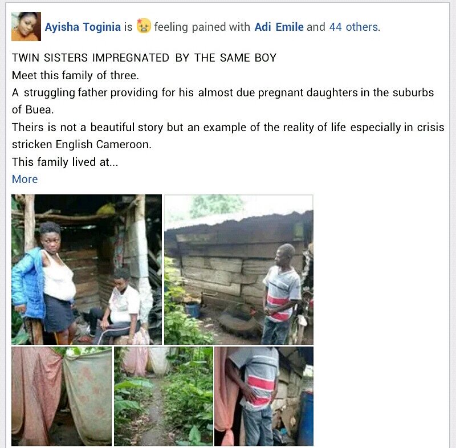456x448 pixels.
Task: Open Ayisha Toginia's profile picture
Action: coord(26,26)
